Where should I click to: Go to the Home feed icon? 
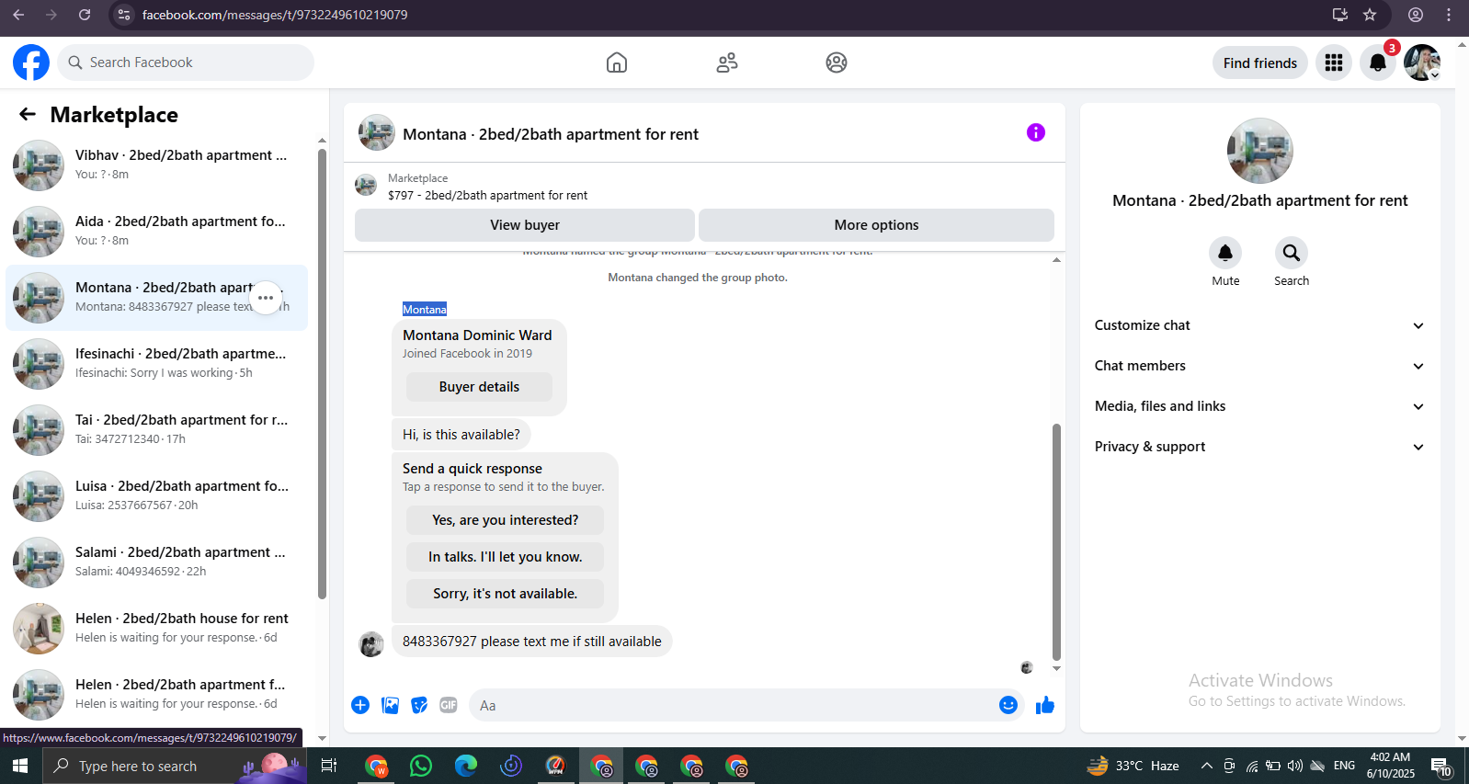617,62
